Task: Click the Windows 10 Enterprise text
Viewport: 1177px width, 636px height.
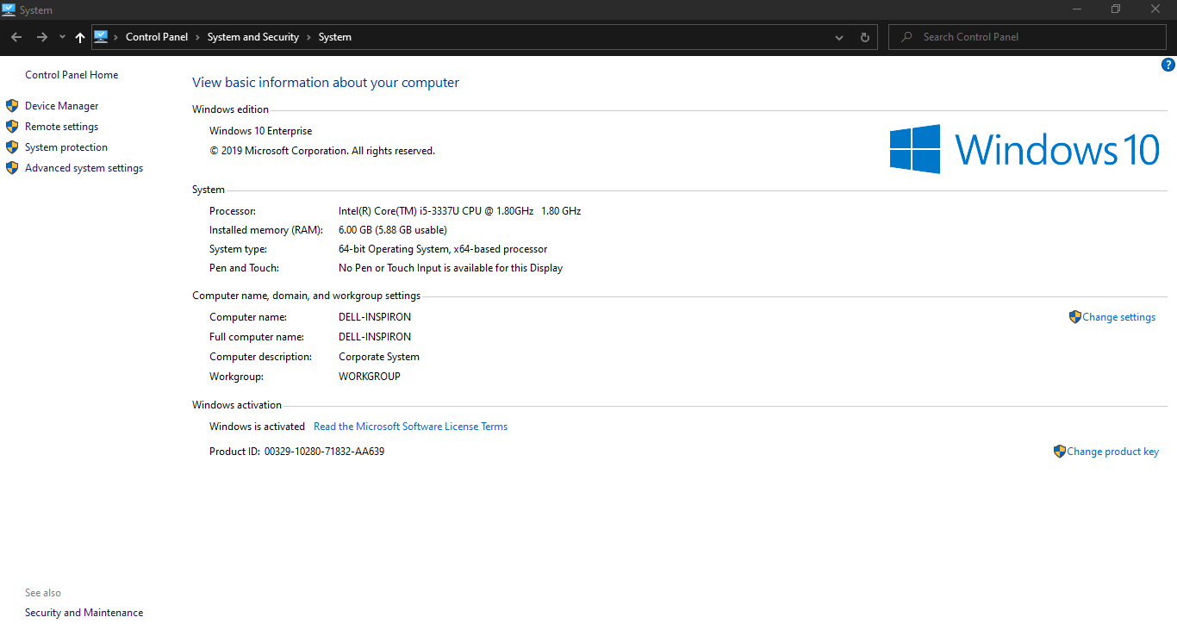Action: pos(261,131)
